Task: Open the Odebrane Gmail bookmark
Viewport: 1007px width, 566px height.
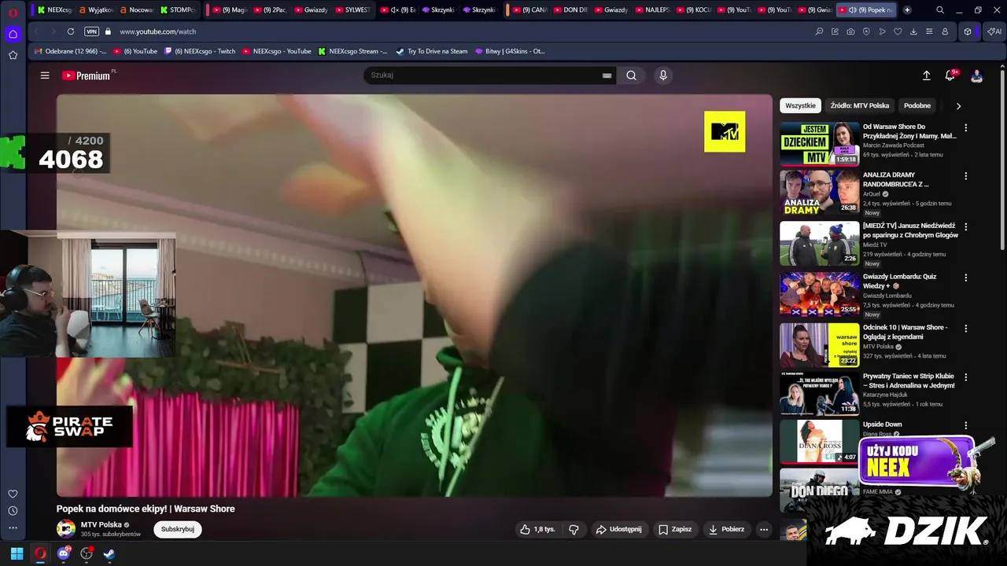Action: coord(70,51)
